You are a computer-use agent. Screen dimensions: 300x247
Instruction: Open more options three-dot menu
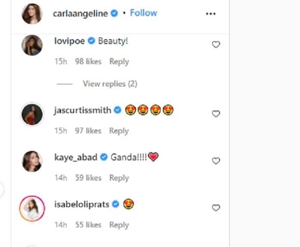[211, 14]
